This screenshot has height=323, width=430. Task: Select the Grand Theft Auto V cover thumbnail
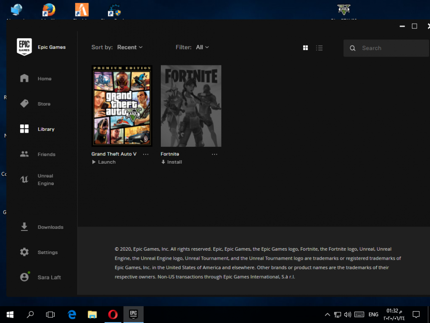[122, 106]
